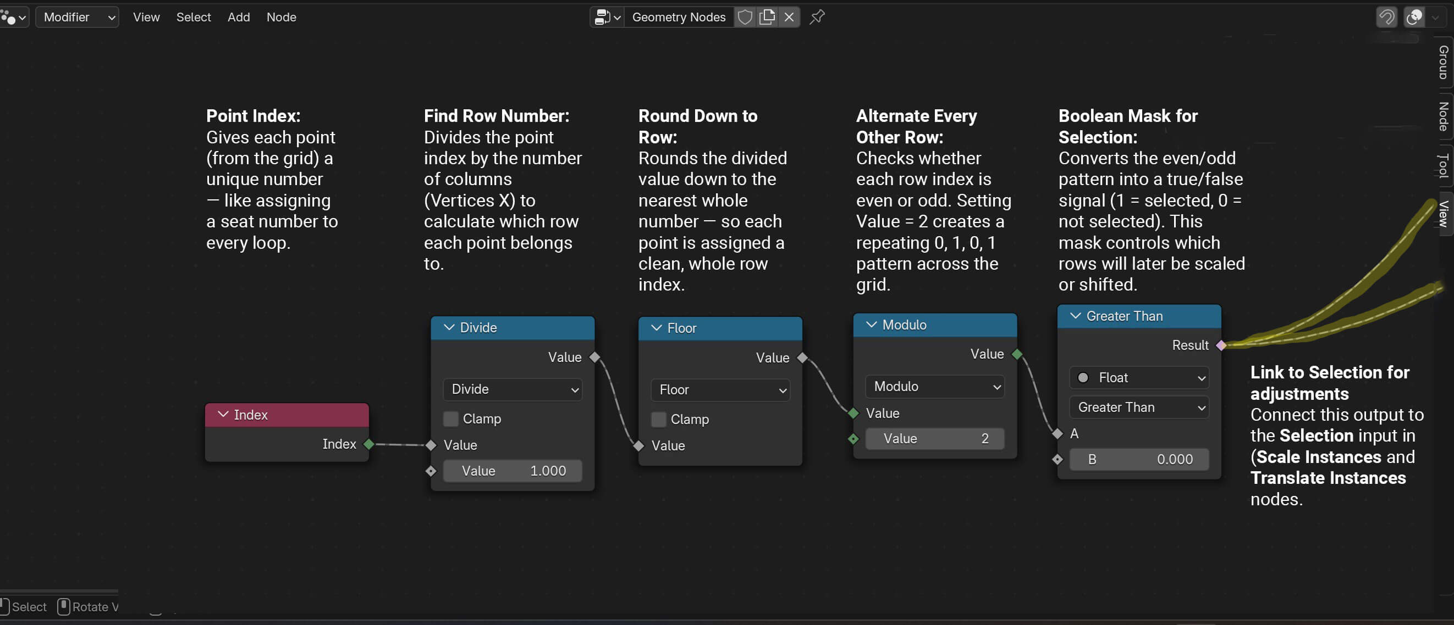1454x625 pixels.
Task: Click the B value field in Greater Than
Action: (1138, 459)
